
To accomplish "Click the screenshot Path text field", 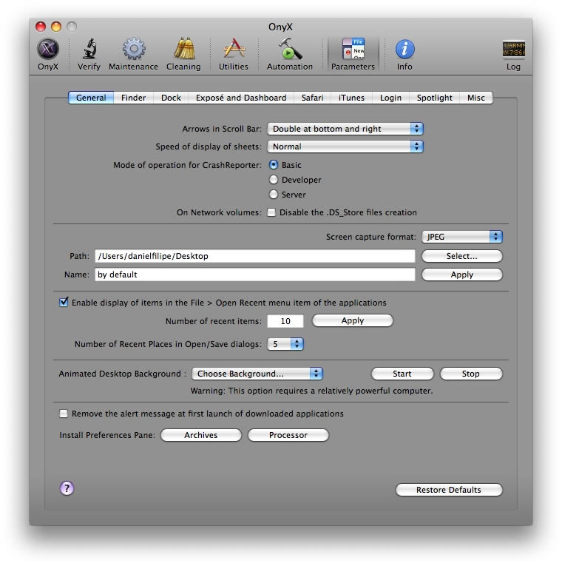I will (255, 256).
